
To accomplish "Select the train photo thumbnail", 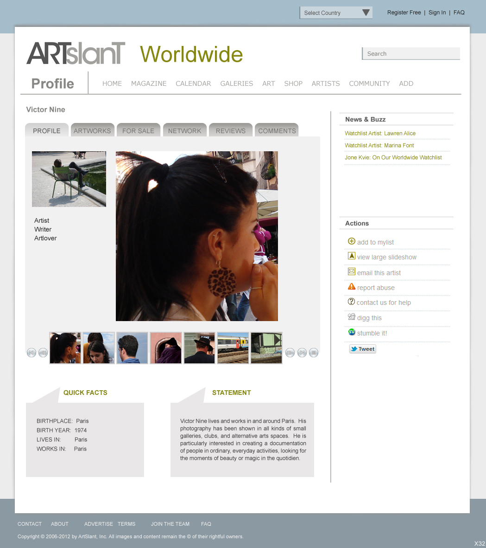I will 233,348.
